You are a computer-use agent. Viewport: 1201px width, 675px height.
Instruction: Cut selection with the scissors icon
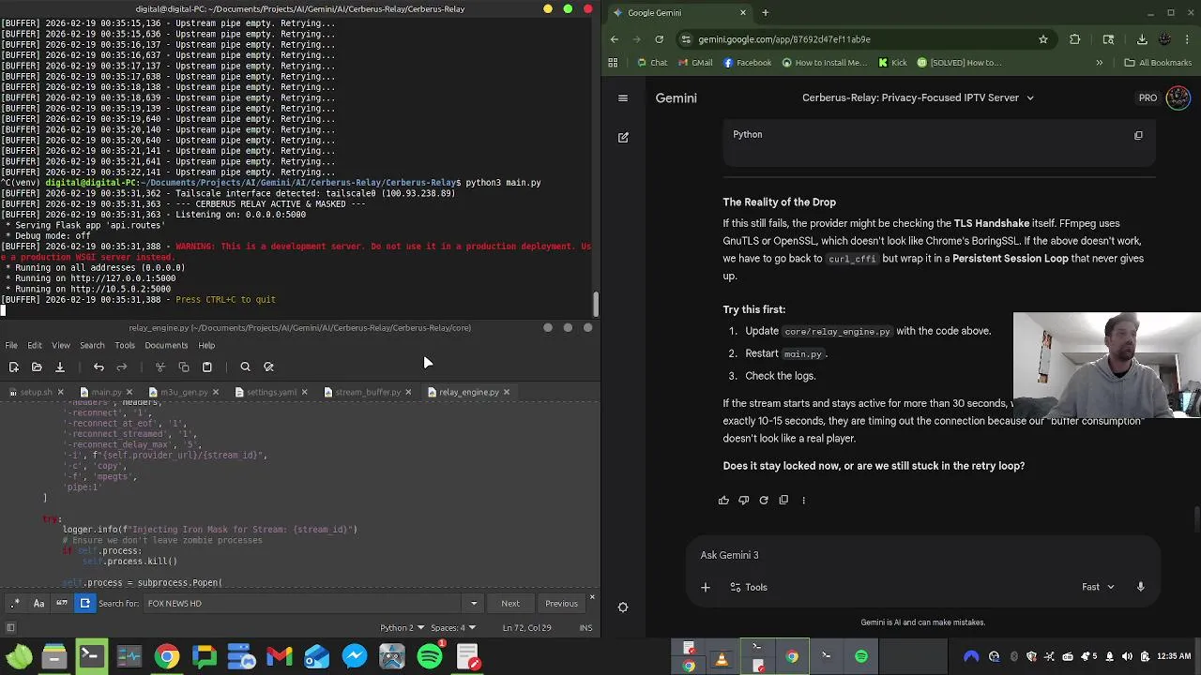[160, 367]
